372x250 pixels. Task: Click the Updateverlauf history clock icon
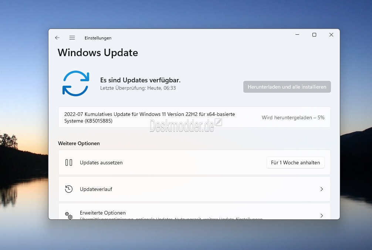[x=69, y=189]
